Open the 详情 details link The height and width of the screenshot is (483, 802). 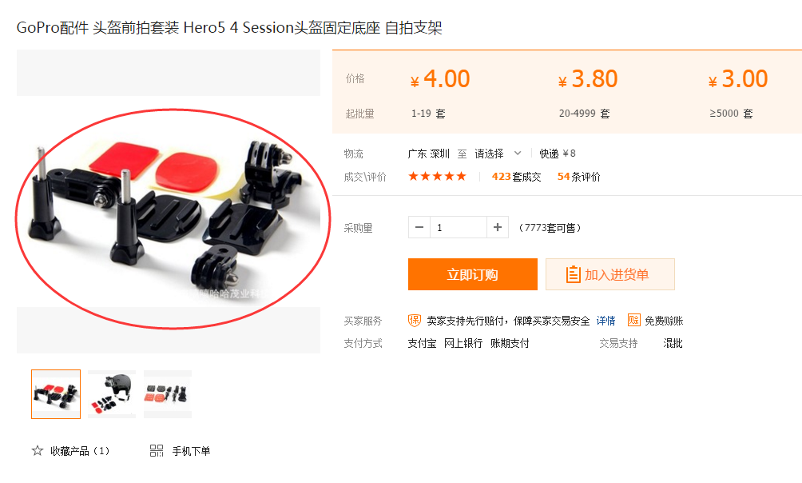(606, 321)
